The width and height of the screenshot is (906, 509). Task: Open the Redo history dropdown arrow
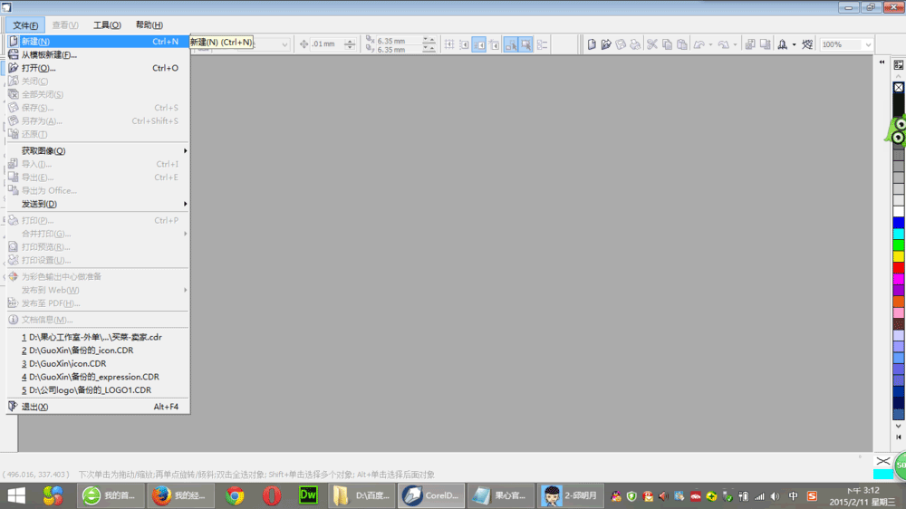point(735,44)
